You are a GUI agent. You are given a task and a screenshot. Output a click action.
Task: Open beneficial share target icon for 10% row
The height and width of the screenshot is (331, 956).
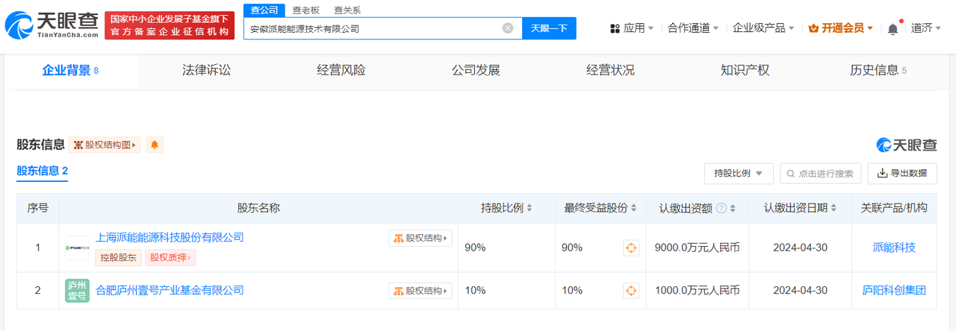pos(631,291)
